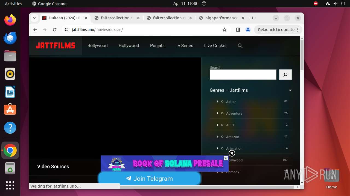Open the Hollywood menu item
350x196 pixels.
click(x=129, y=46)
